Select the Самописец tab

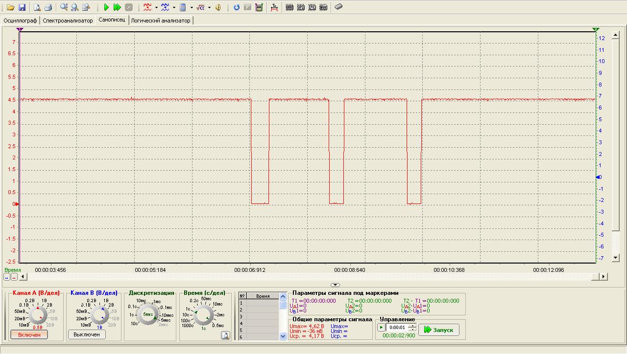112,20
